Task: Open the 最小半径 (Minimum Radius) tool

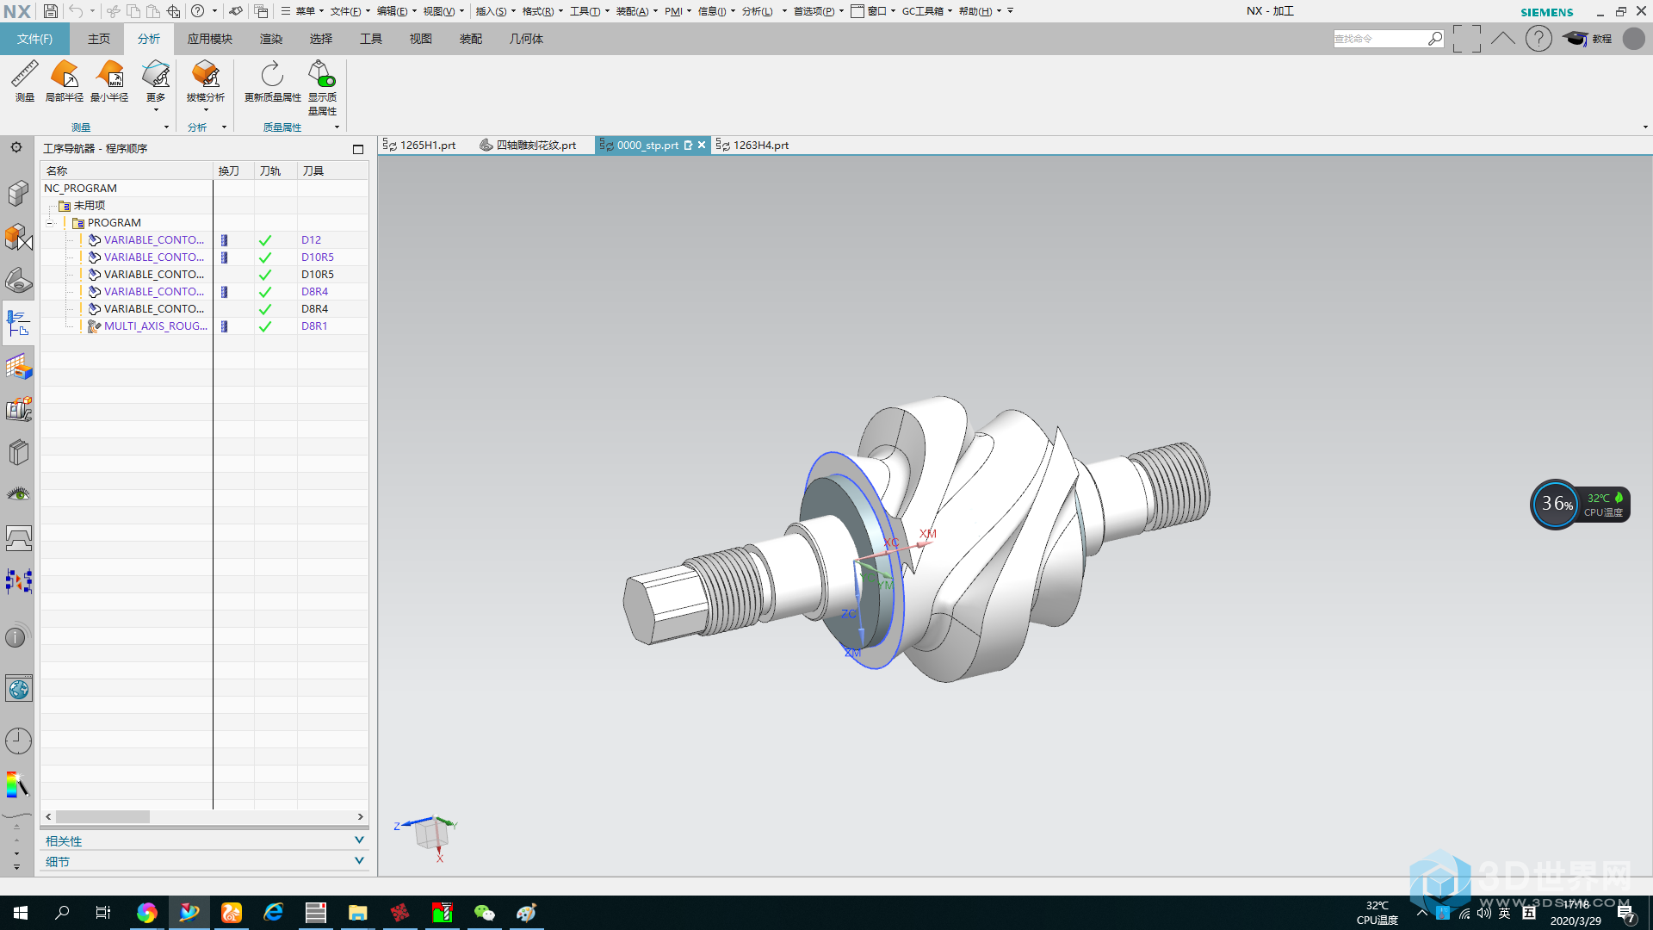Action: [x=110, y=81]
